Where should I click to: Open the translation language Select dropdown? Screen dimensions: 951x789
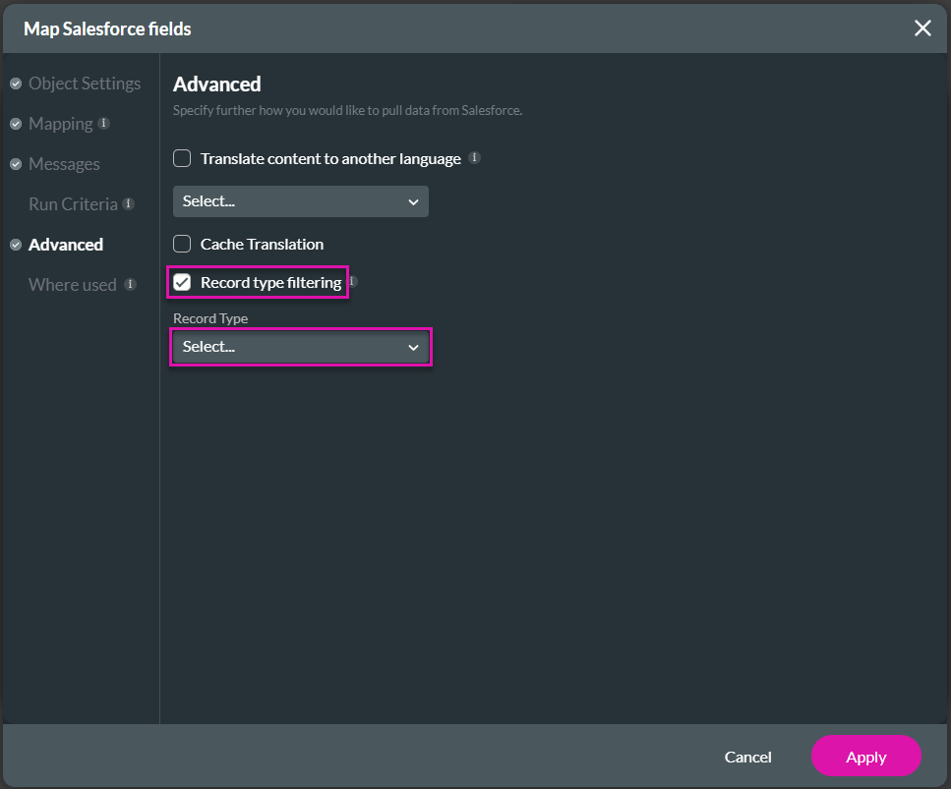300,200
